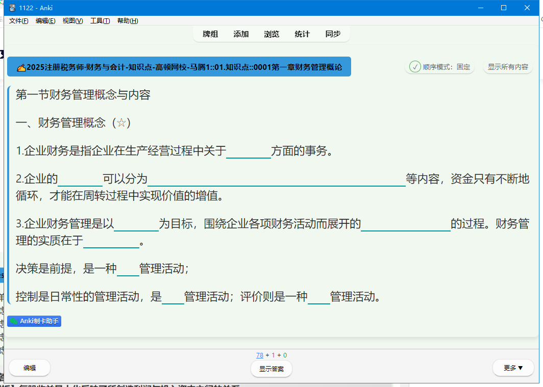The image size is (543, 387).
Task: Click the checkmark icon beside 顺序模式
Action: point(415,67)
